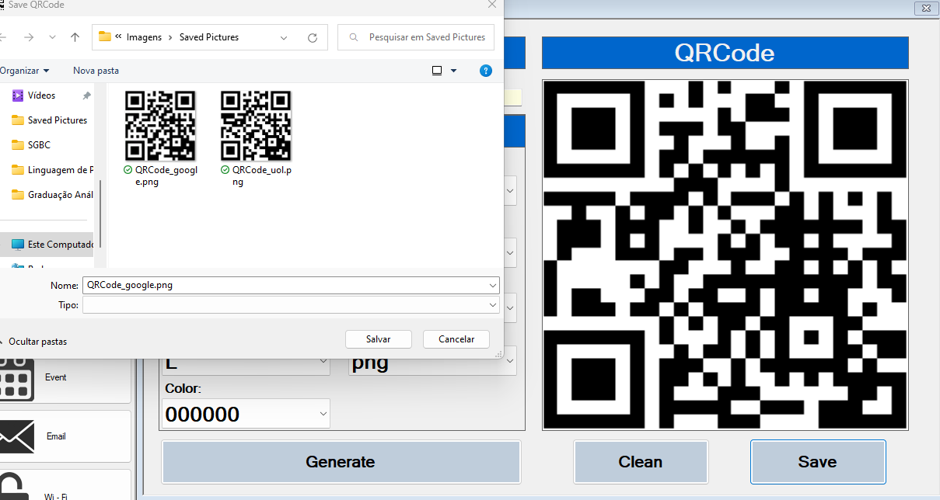Viewport: 940px width, 500px height.
Task: Refresh the Saved Pictures folder view
Action: tap(312, 36)
